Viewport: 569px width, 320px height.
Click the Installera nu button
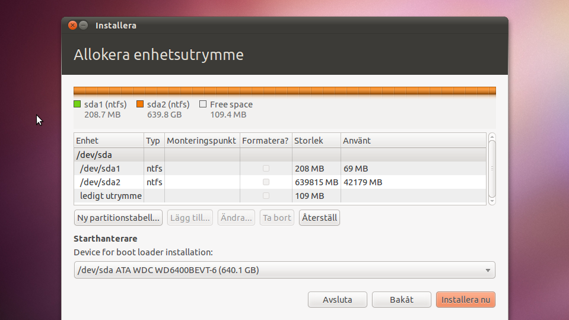coord(466,300)
